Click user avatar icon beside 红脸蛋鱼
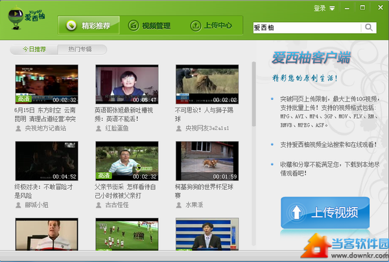This screenshot has height=262, width=389. coord(99,129)
